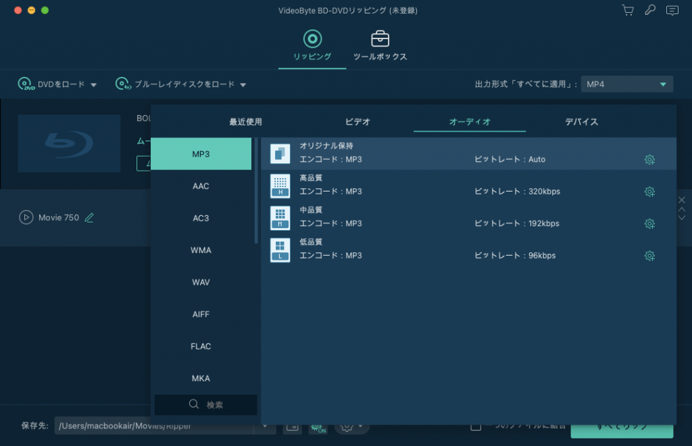Expand the DVDをロード dropdown arrow

(94, 85)
